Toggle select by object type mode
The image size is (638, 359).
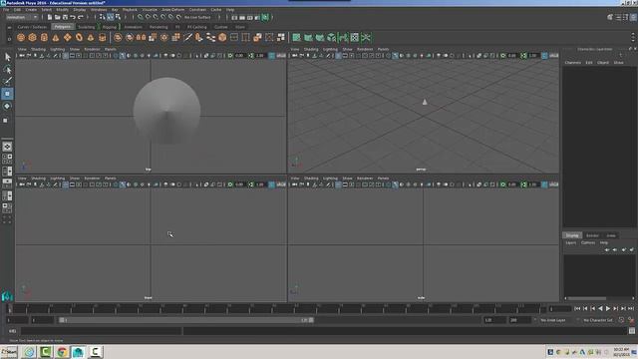click(x=111, y=17)
